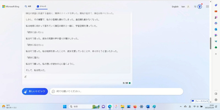Viewport: 220px width, 110px height.
Task: Open the Bing hamburger menu
Action: coord(207,7)
